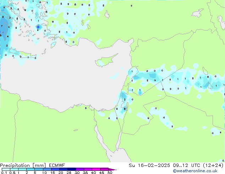The height and width of the screenshot is (174, 225).
Task: Click the "50" legend scale label
Action: (x=110, y=173)
